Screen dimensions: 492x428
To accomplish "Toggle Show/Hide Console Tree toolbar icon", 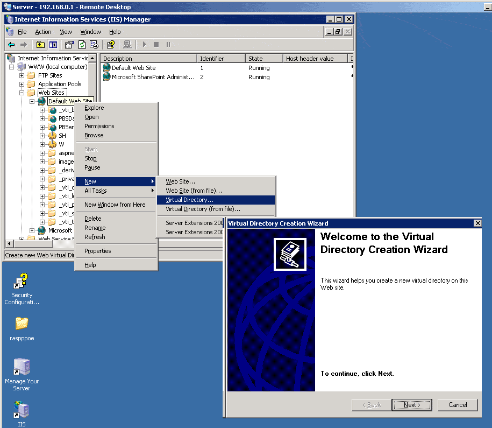I will pos(53,45).
